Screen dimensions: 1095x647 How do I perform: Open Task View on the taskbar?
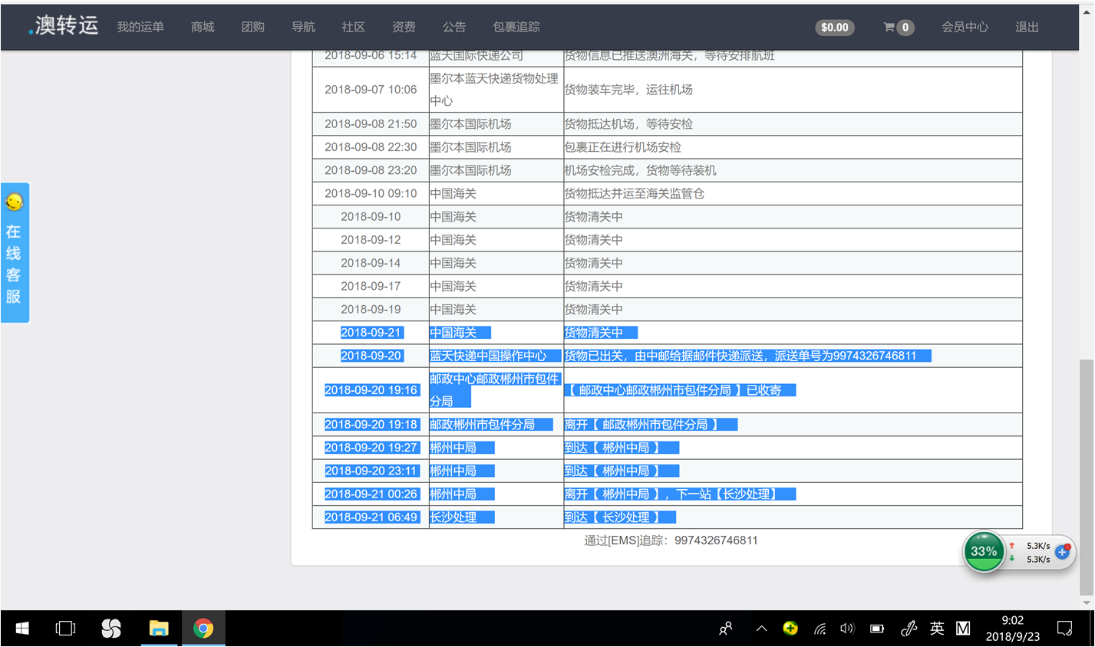66,629
